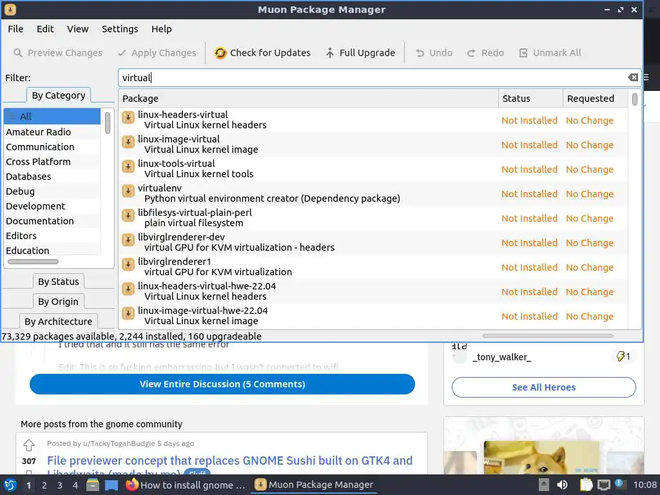Select the Databases category
660x495 pixels.
point(52,177)
